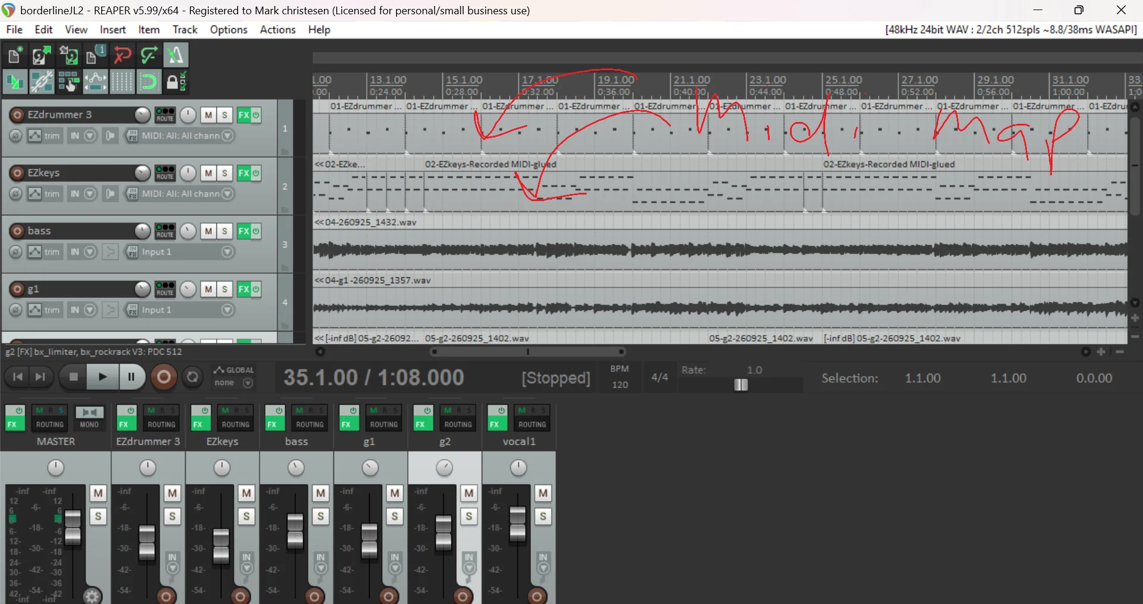Screen dimensions: 1143x604
Task: Click the Record transport button
Action: click(x=164, y=377)
